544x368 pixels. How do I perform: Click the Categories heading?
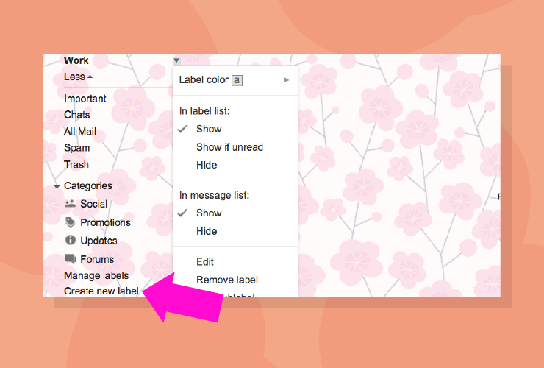pyautogui.click(x=87, y=186)
